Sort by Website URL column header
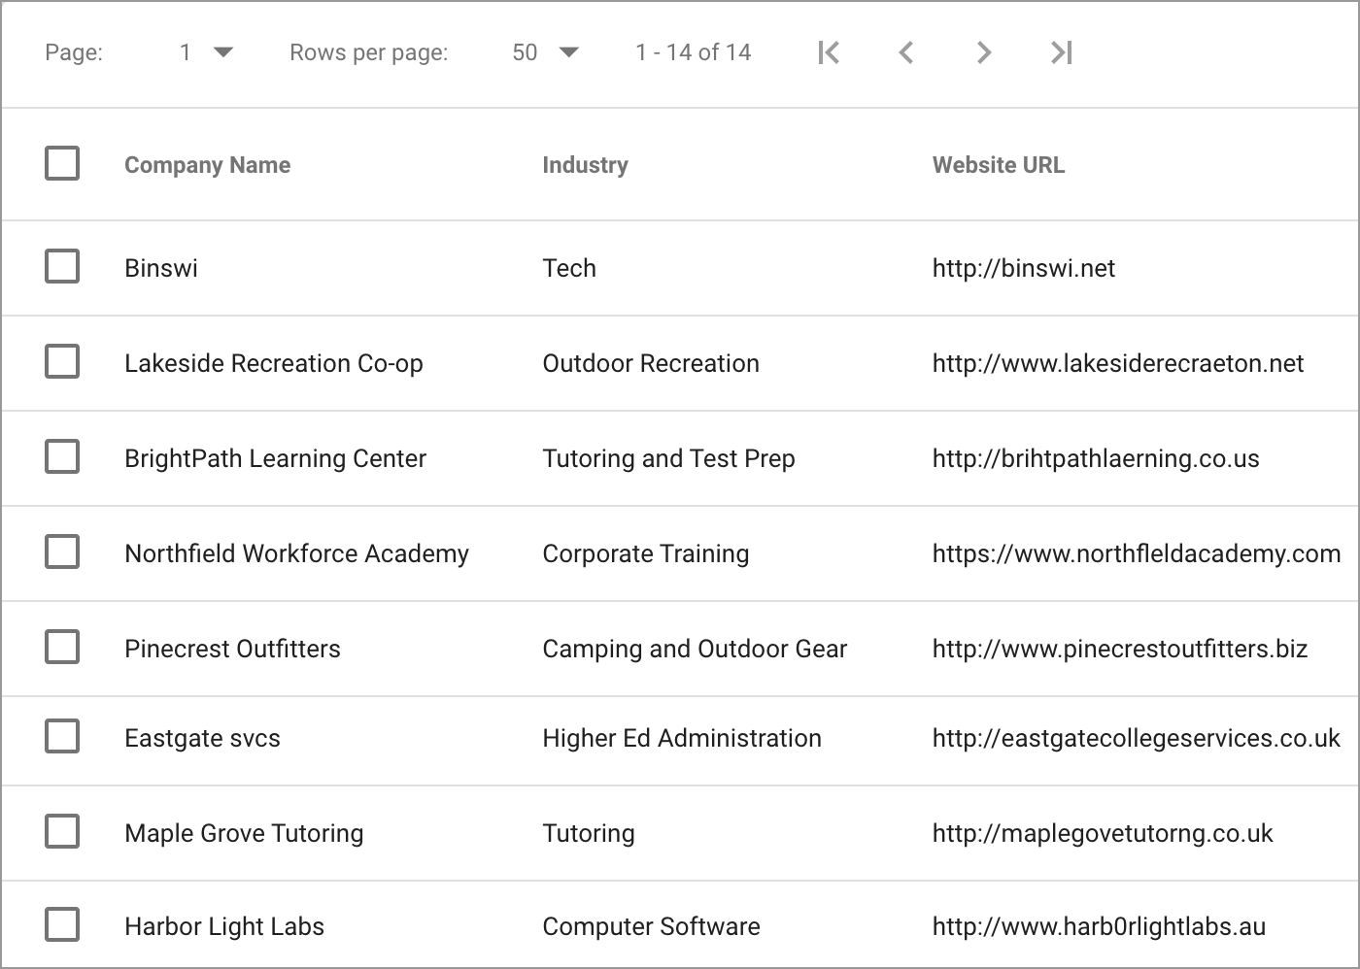 (x=999, y=165)
